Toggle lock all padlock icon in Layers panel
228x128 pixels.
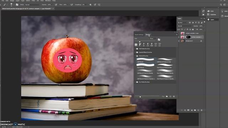tap(193, 30)
